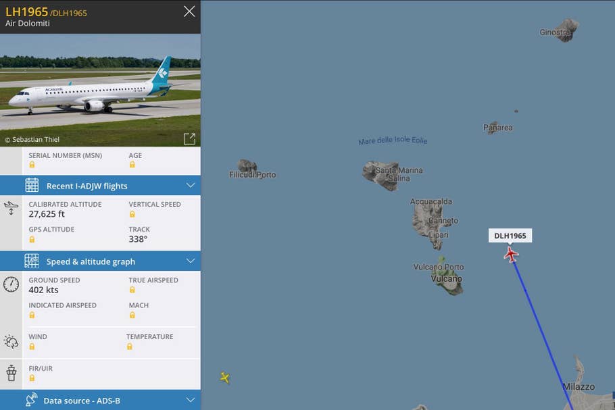Click the locked Wind padlock icon
The height and width of the screenshot is (410, 615).
[32, 347]
